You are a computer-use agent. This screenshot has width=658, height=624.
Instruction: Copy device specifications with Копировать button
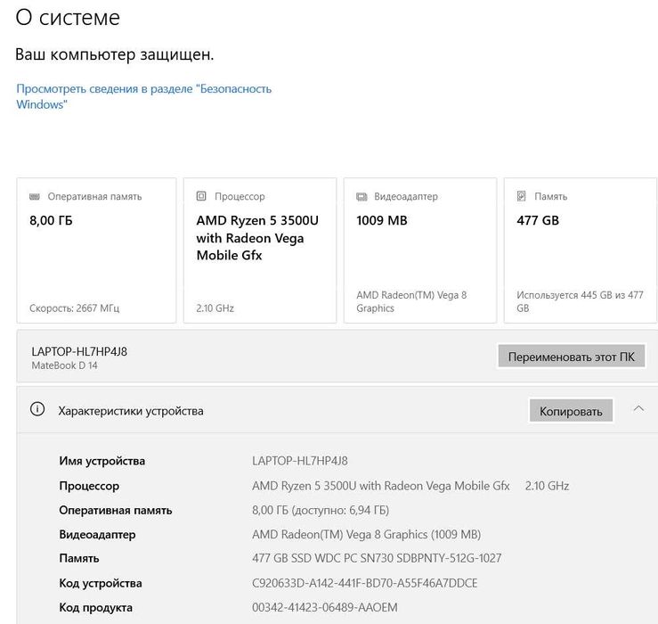[571, 411]
